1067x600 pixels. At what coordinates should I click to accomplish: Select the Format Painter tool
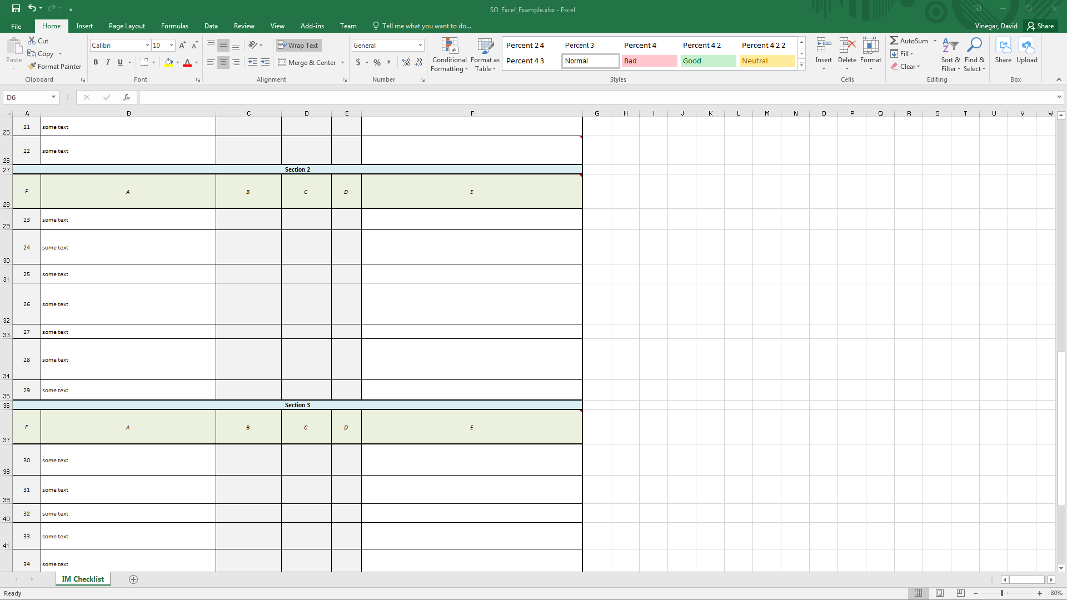click(54, 66)
